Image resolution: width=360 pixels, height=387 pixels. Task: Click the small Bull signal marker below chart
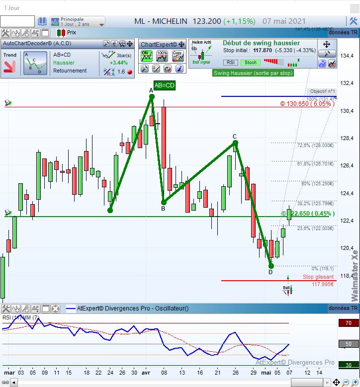287,290
